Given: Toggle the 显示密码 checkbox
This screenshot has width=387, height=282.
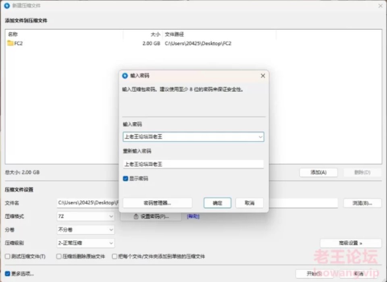Looking at the screenshot, I should [126, 178].
